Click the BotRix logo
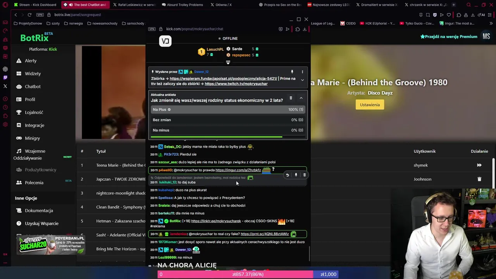Screen dimensions: 496x279 [34, 38]
